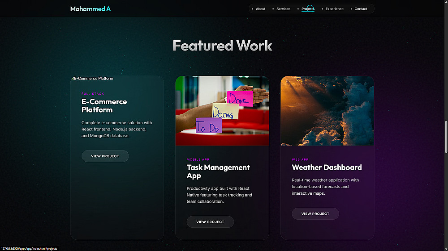The width and height of the screenshot is (448, 251).
Task: Click View Project for Weather Dashboard
Action: (315, 213)
